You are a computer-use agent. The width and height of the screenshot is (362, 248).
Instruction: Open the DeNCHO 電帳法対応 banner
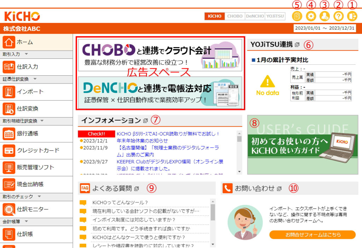pos(160,92)
